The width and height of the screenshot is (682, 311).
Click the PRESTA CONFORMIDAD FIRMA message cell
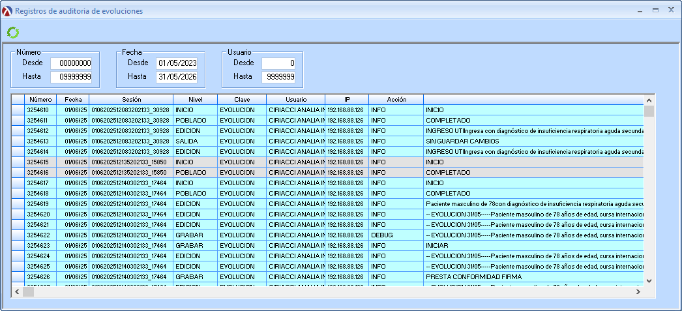click(534, 277)
